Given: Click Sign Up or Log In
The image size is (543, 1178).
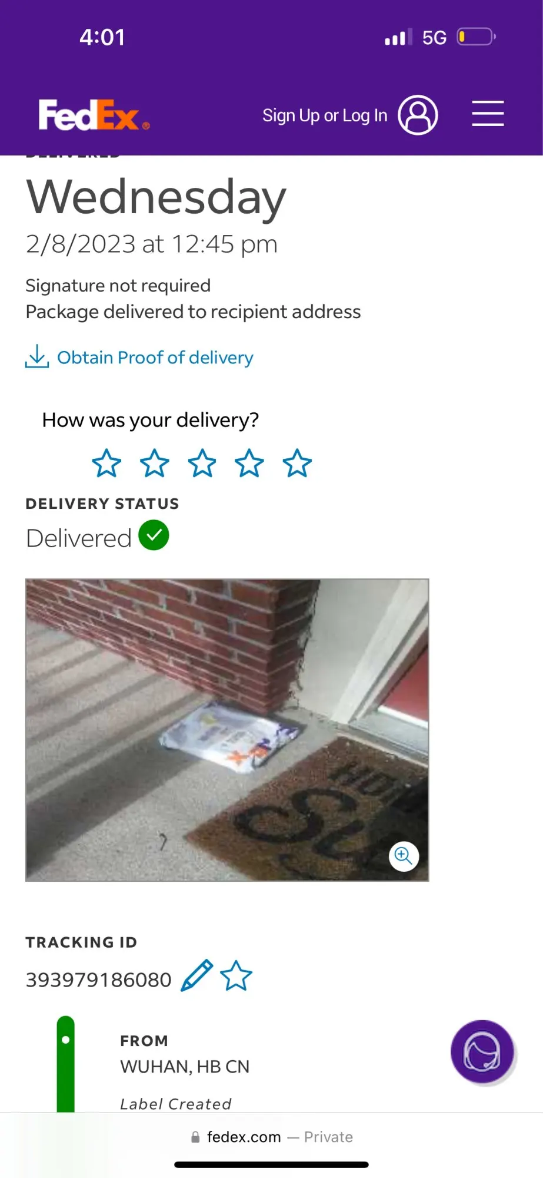Looking at the screenshot, I should [x=325, y=115].
